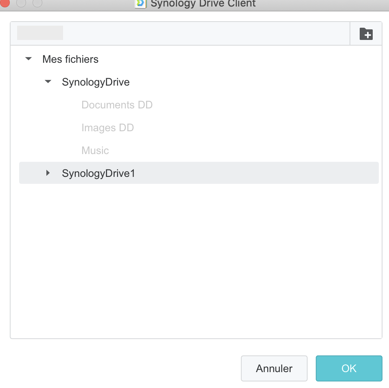Collapse the Mes fichiers tree arrow
Viewport: 389px width, 388px height.
coord(28,59)
